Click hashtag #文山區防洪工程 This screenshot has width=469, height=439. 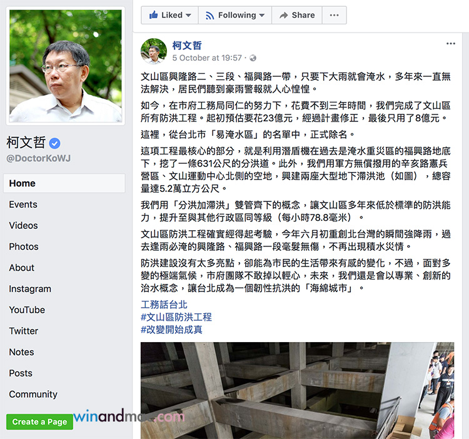pos(176,317)
